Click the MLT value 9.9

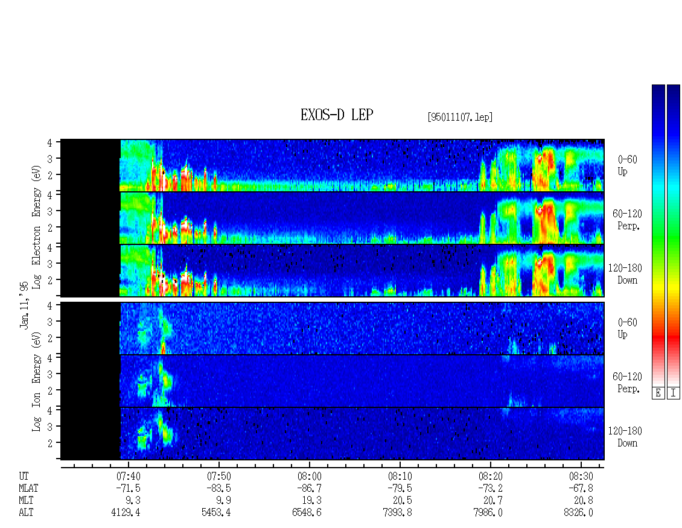pos(223,501)
